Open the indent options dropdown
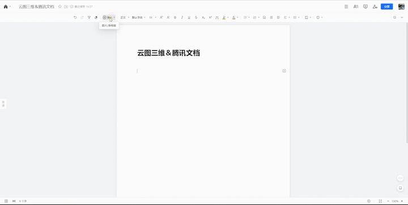Screen dimensions: 408x205 (287, 18)
